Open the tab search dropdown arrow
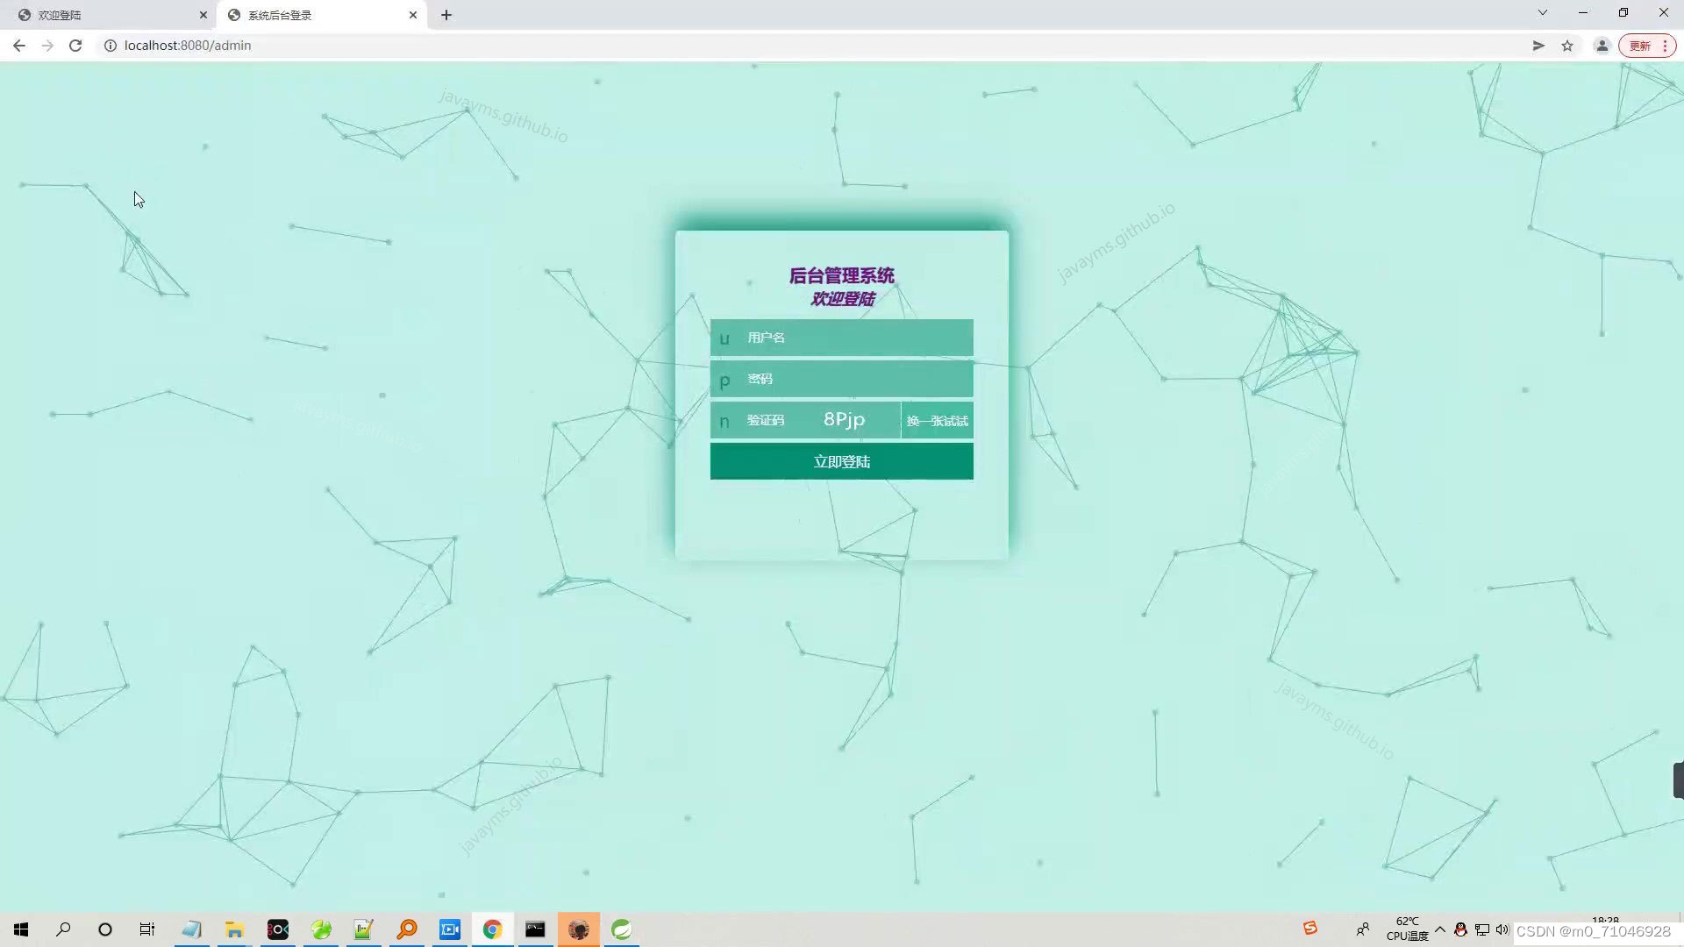 pyautogui.click(x=1542, y=13)
